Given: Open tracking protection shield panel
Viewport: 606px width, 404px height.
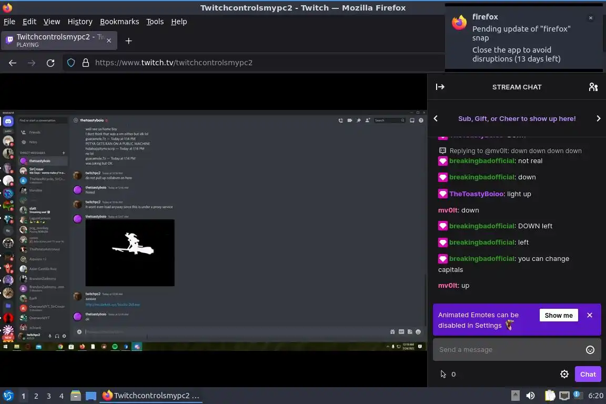Looking at the screenshot, I should coord(71,63).
